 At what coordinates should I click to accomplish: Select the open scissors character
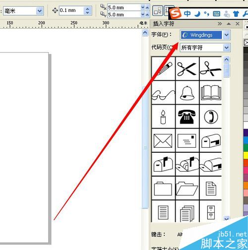pyautogui.click(x=187, y=68)
